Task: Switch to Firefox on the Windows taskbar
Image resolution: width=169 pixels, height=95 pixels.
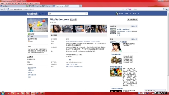Action: [x=33, y=93]
